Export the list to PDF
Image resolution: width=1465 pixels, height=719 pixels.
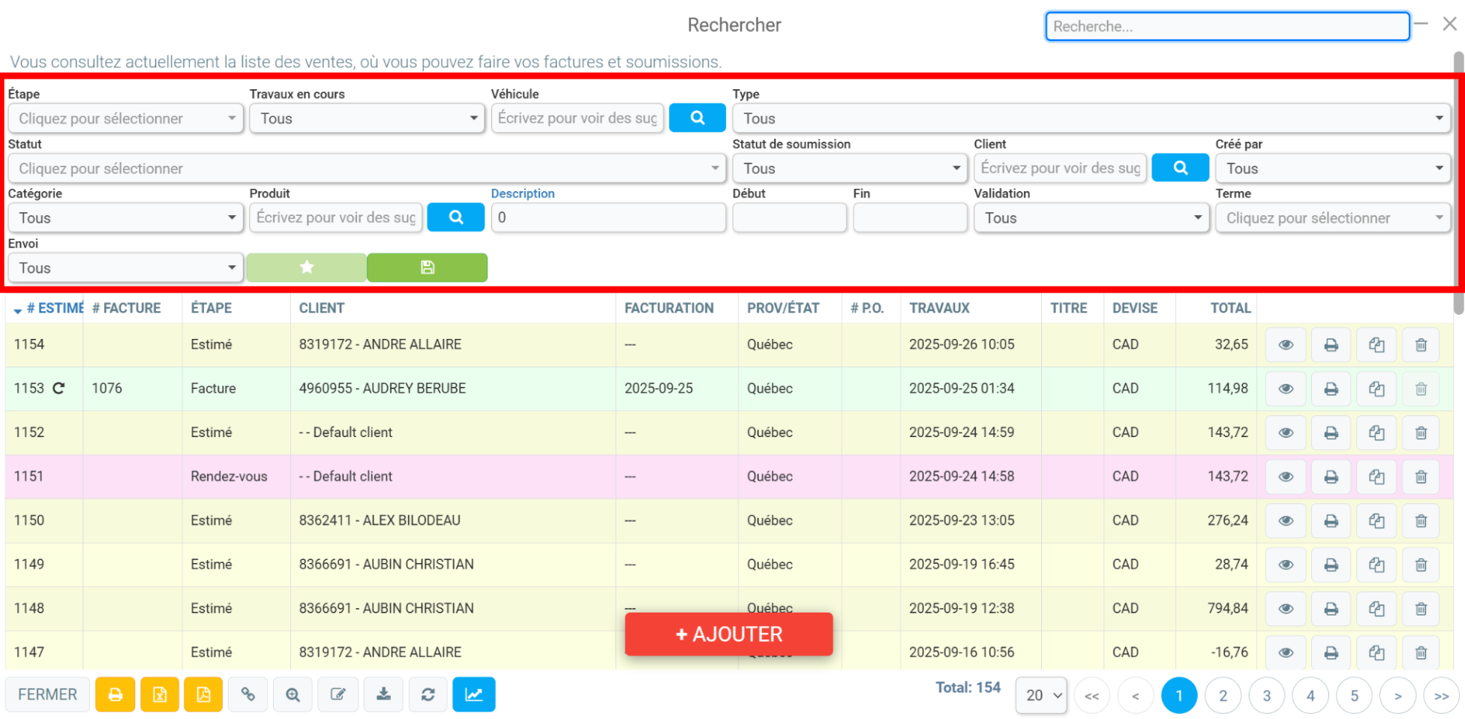pos(203,694)
